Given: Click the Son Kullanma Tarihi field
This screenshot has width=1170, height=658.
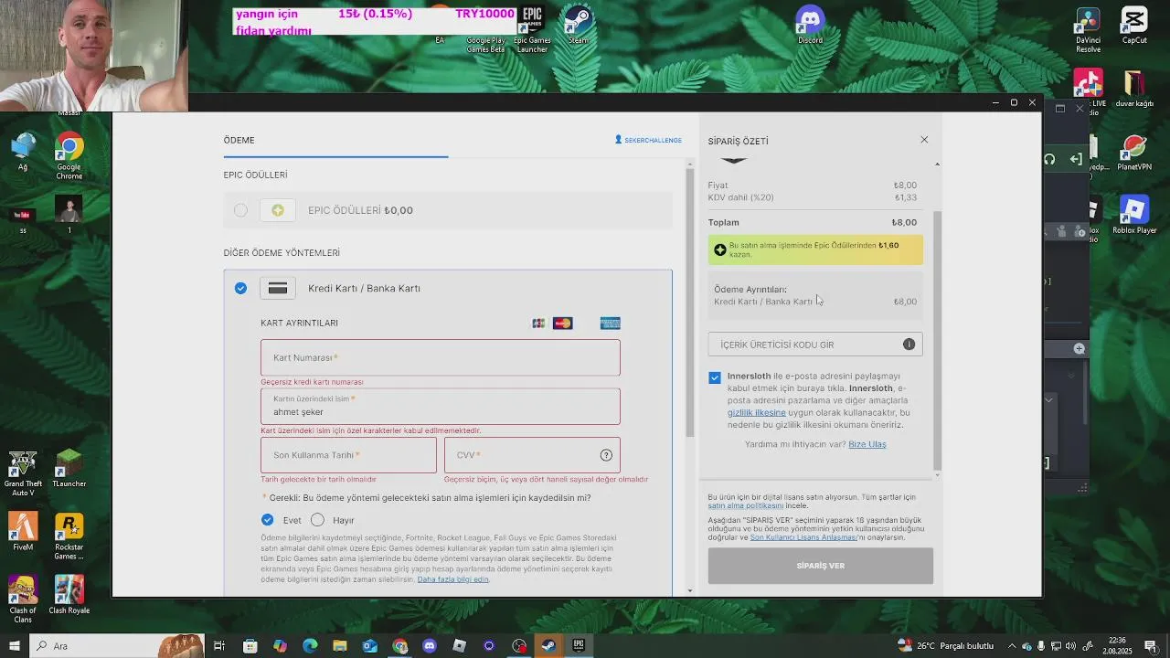Looking at the screenshot, I should tap(348, 455).
